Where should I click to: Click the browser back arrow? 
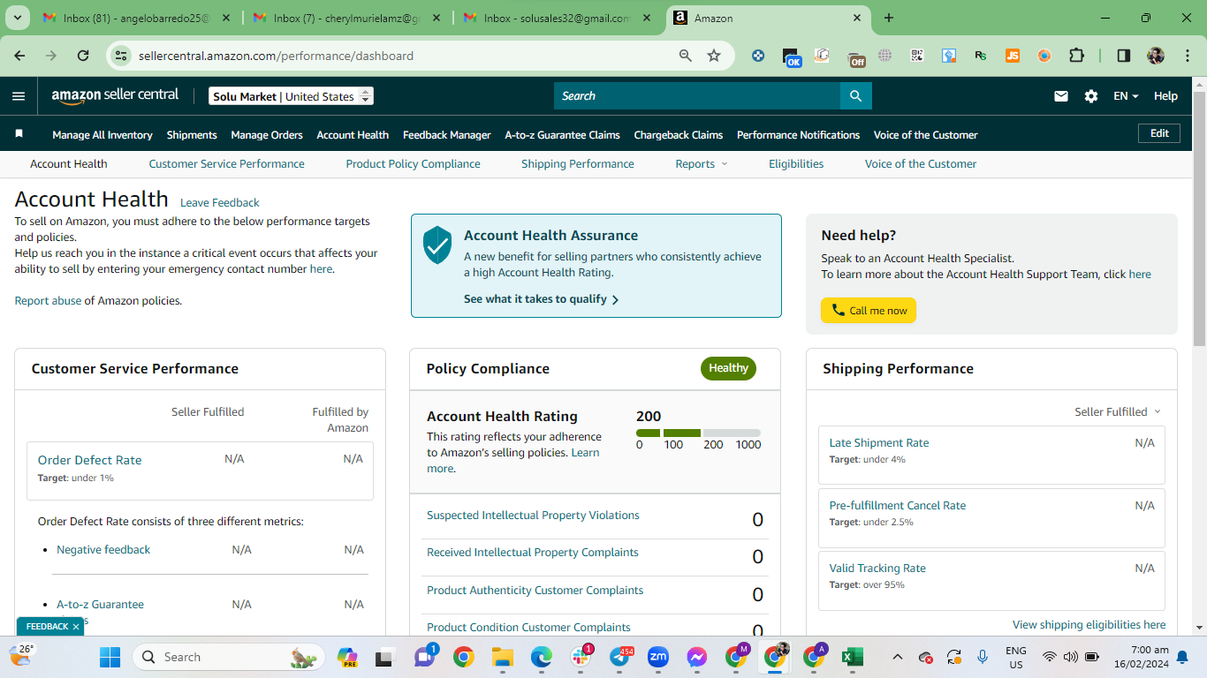click(19, 56)
